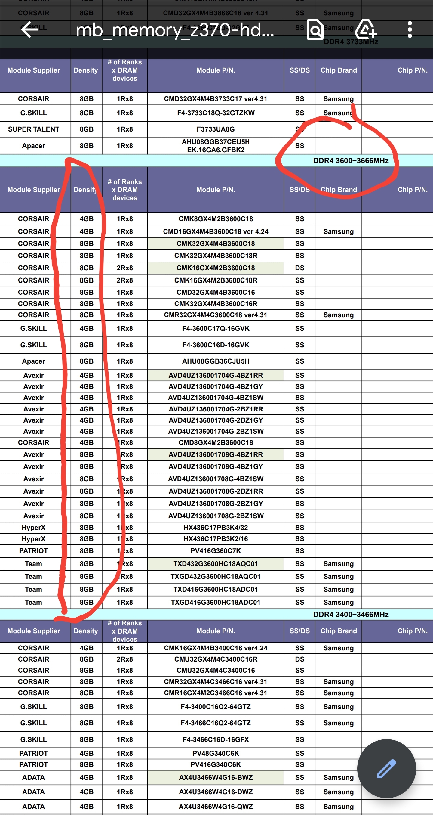The width and height of the screenshot is (433, 815).
Task: Select part number TXD416G3600HC18ADC01
Action: [x=216, y=589]
